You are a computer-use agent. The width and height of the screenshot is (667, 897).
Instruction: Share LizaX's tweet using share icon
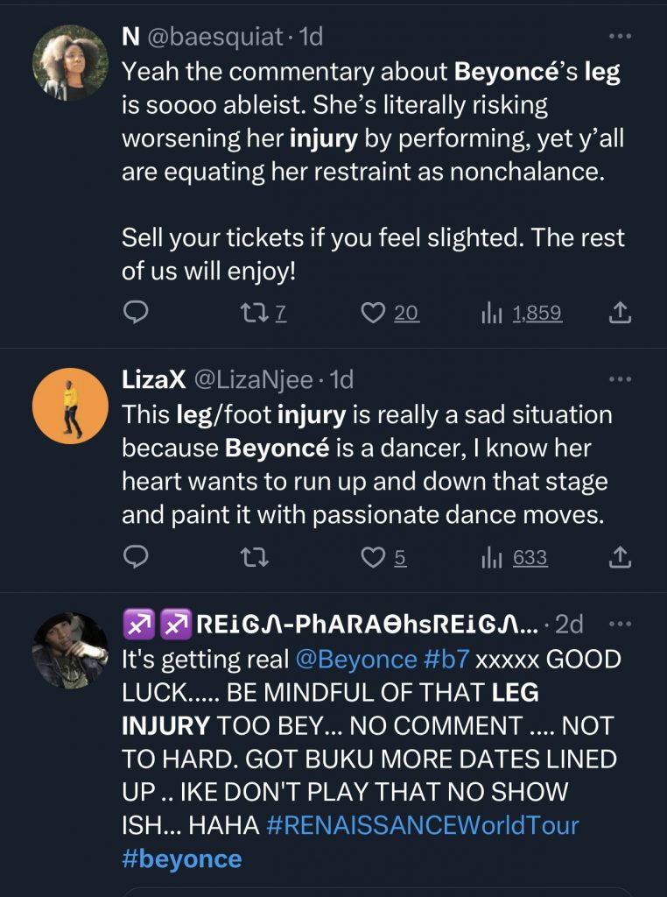click(x=619, y=557)
